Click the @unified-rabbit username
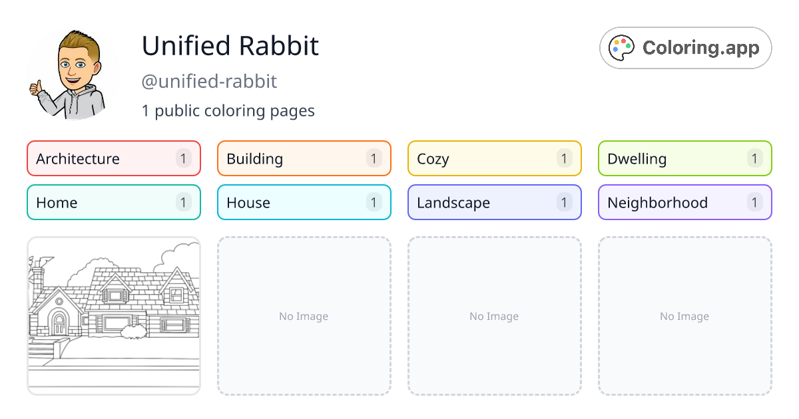 tap(210, 81)
